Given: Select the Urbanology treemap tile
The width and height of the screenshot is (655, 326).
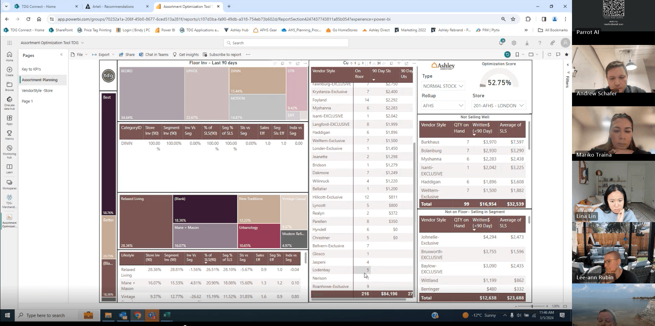Looking at the screenshot, I should pyautogui.click(x=259, y=236).
